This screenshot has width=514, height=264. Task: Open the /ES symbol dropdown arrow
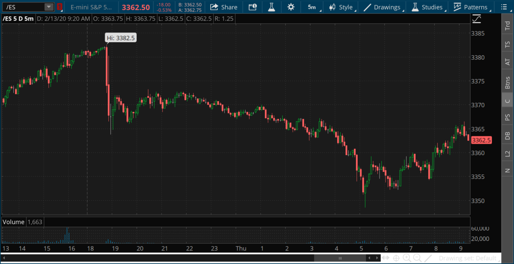click(49, 7)
